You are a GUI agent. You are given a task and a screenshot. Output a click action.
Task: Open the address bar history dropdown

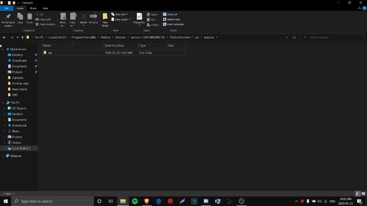pyautogui.click(x=287, y=37)
